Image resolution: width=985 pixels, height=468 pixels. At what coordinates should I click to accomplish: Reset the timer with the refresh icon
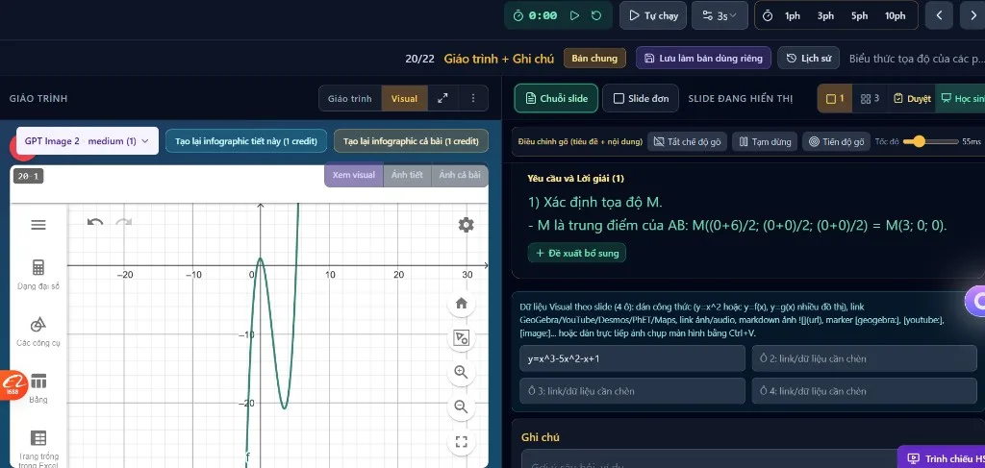[x=596, y=15]
